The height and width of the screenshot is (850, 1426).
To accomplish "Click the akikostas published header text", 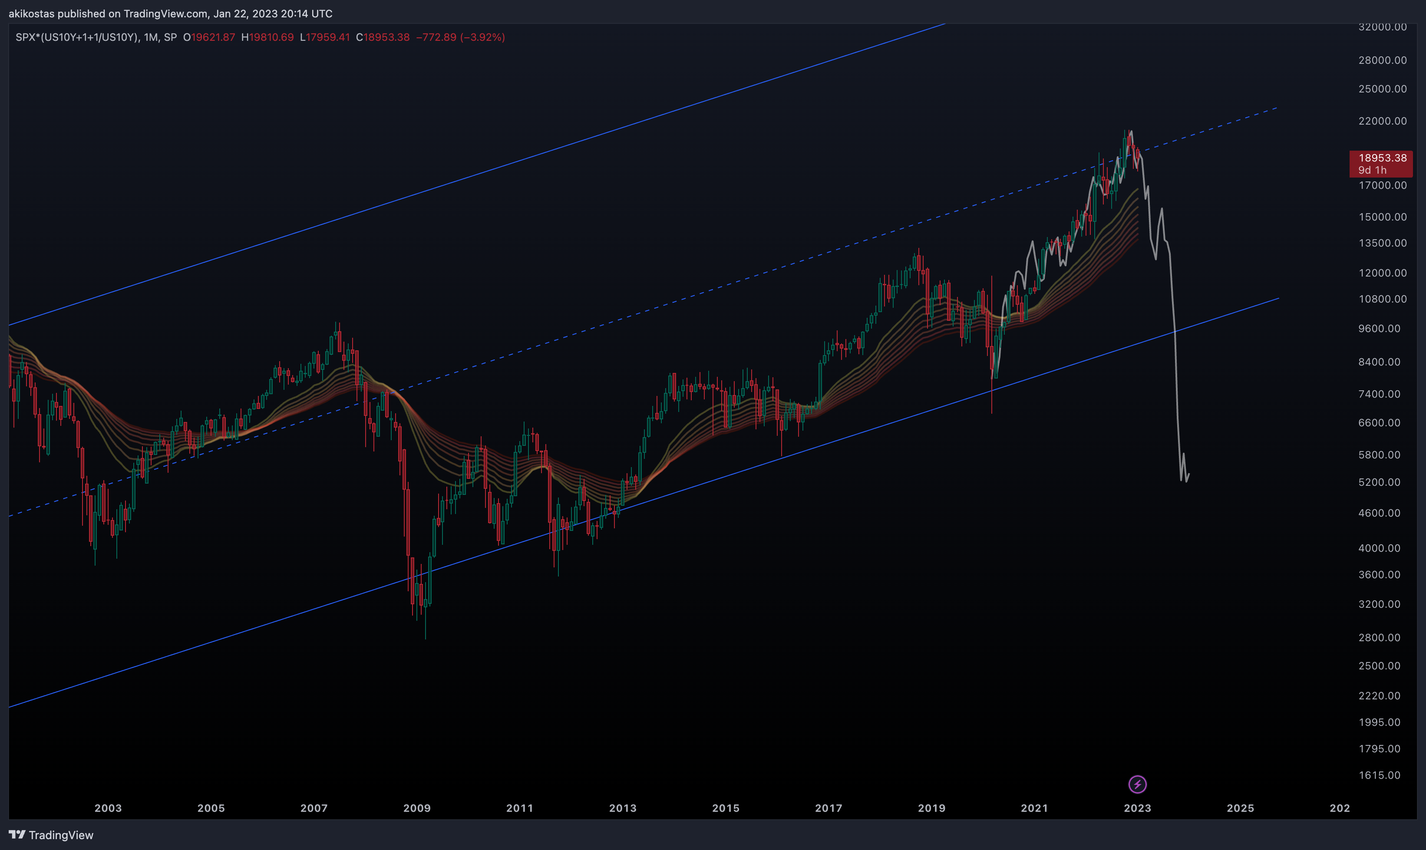I will 170,13.
